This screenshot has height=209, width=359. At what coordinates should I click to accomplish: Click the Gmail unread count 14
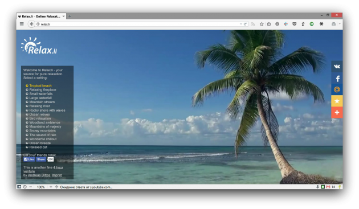333,187
